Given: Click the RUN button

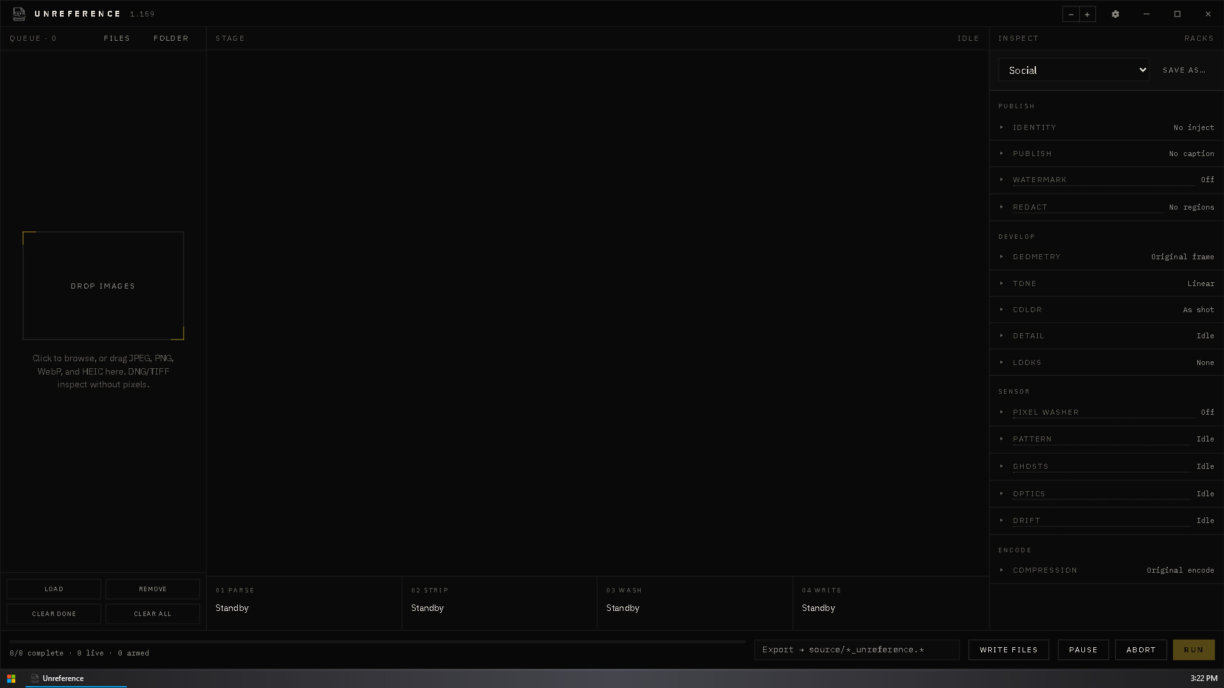Looking at the screenshot, I should tap(1193, 650).
